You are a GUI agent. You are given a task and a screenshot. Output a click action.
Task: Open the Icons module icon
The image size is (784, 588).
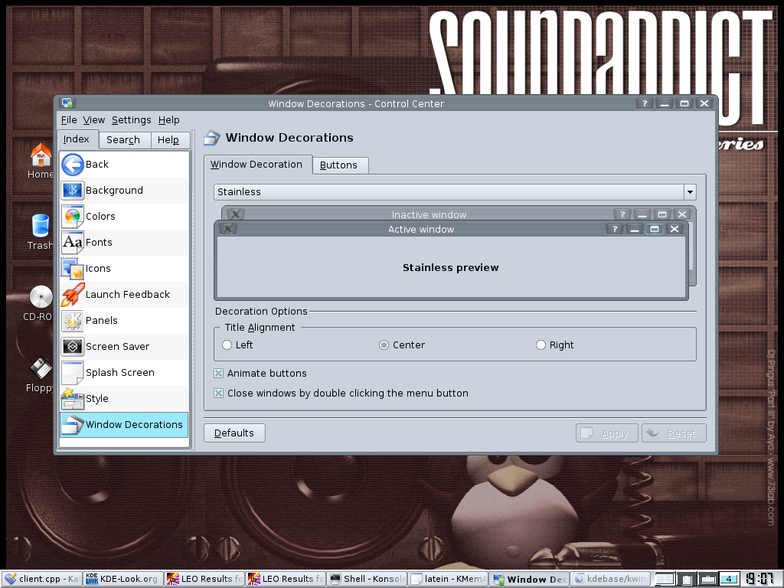point(73,269)
